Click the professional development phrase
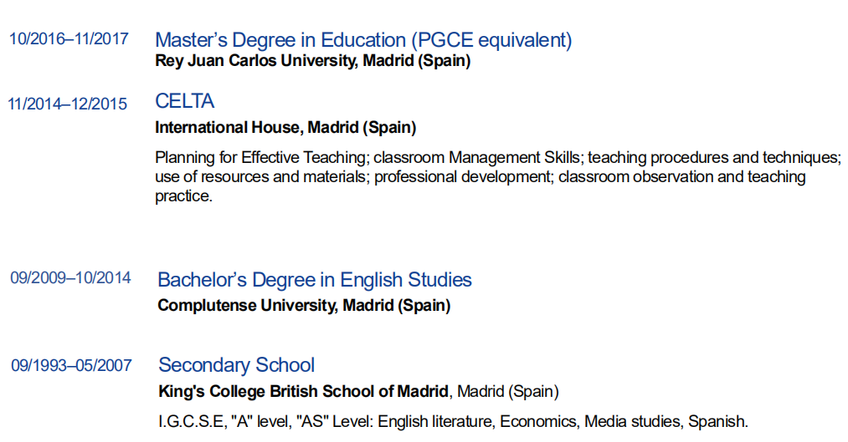Image resolution: width=848 pixels, height=442 pixels. [462, 176]
